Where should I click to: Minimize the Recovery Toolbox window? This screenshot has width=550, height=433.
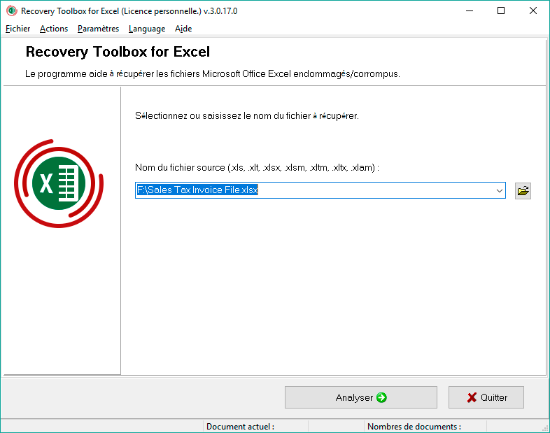[470, 11]
